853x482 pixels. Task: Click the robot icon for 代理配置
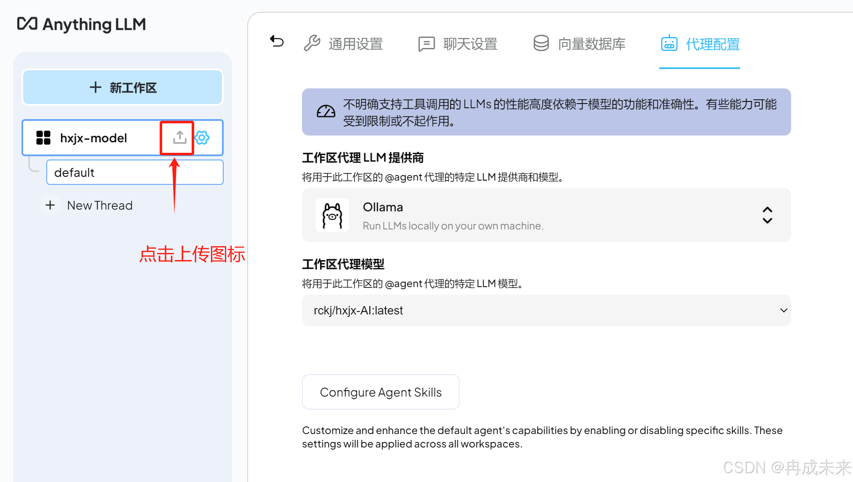(669, 43)
